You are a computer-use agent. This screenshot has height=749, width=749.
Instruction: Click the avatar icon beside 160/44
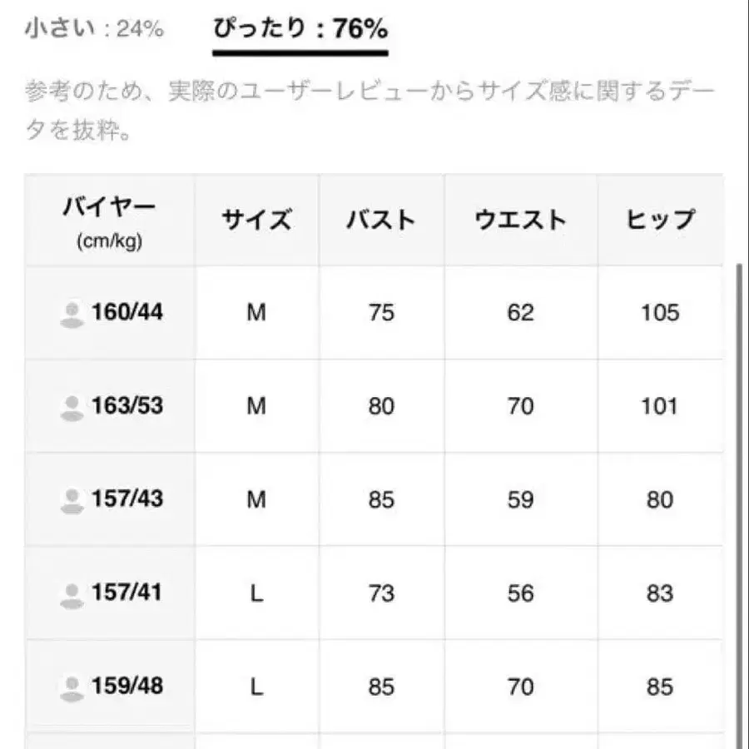[x=72, y=314]
